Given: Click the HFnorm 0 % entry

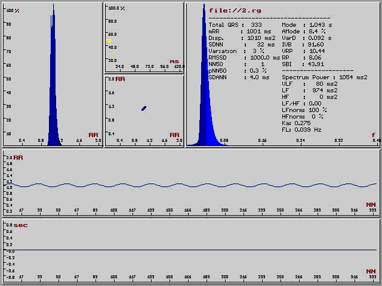Looking at the screenshot, I should (x=302, y=116).
